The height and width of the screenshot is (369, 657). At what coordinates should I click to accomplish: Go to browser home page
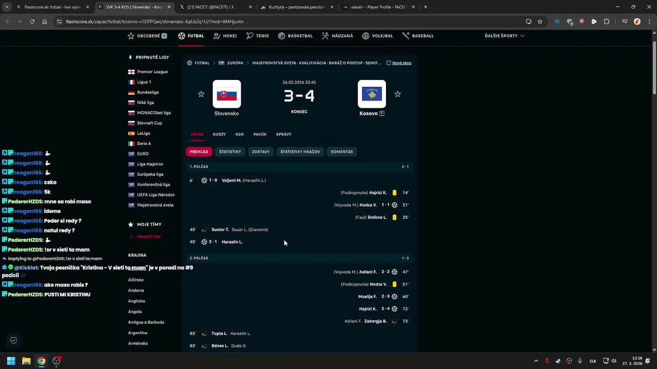pos(45,22)
